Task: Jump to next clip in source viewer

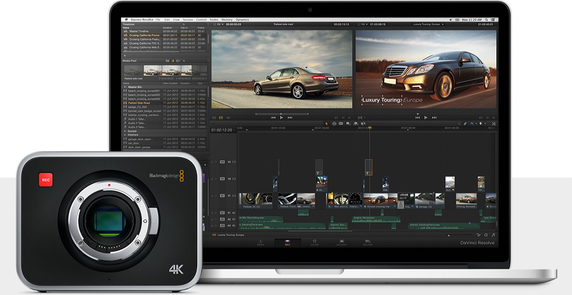Action: coord(290,117)
